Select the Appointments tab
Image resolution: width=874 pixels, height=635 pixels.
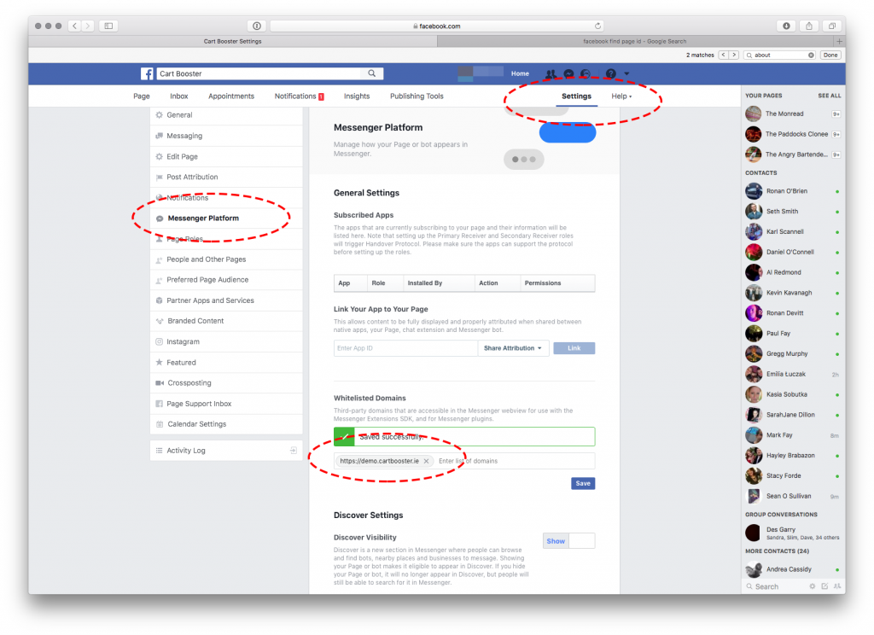(x=231, y=96)
